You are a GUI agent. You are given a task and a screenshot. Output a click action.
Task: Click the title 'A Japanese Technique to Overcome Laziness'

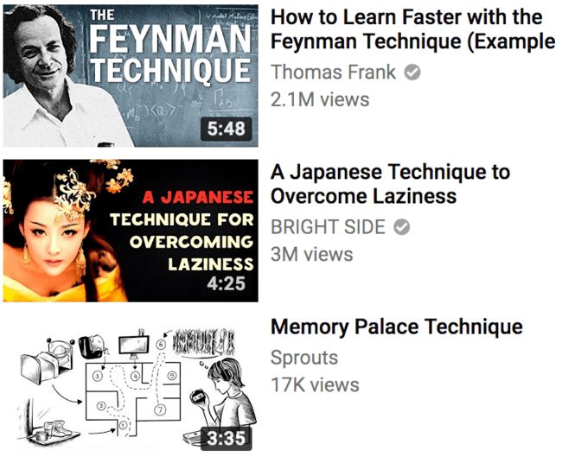point(390,184)
